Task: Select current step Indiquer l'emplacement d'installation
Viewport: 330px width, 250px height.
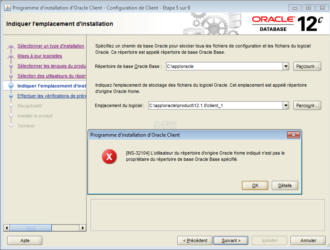Action: (x=52, y=86)
